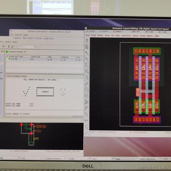
Task: Open Setup menu in Calibre Interactive window
Action: point(26,35)
